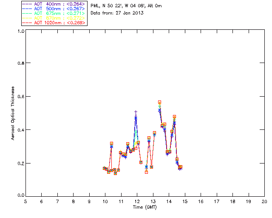Click the AOT 675nm legend entry
The width and height of the screenshot is (272, 218).
(x=54, y=13)
